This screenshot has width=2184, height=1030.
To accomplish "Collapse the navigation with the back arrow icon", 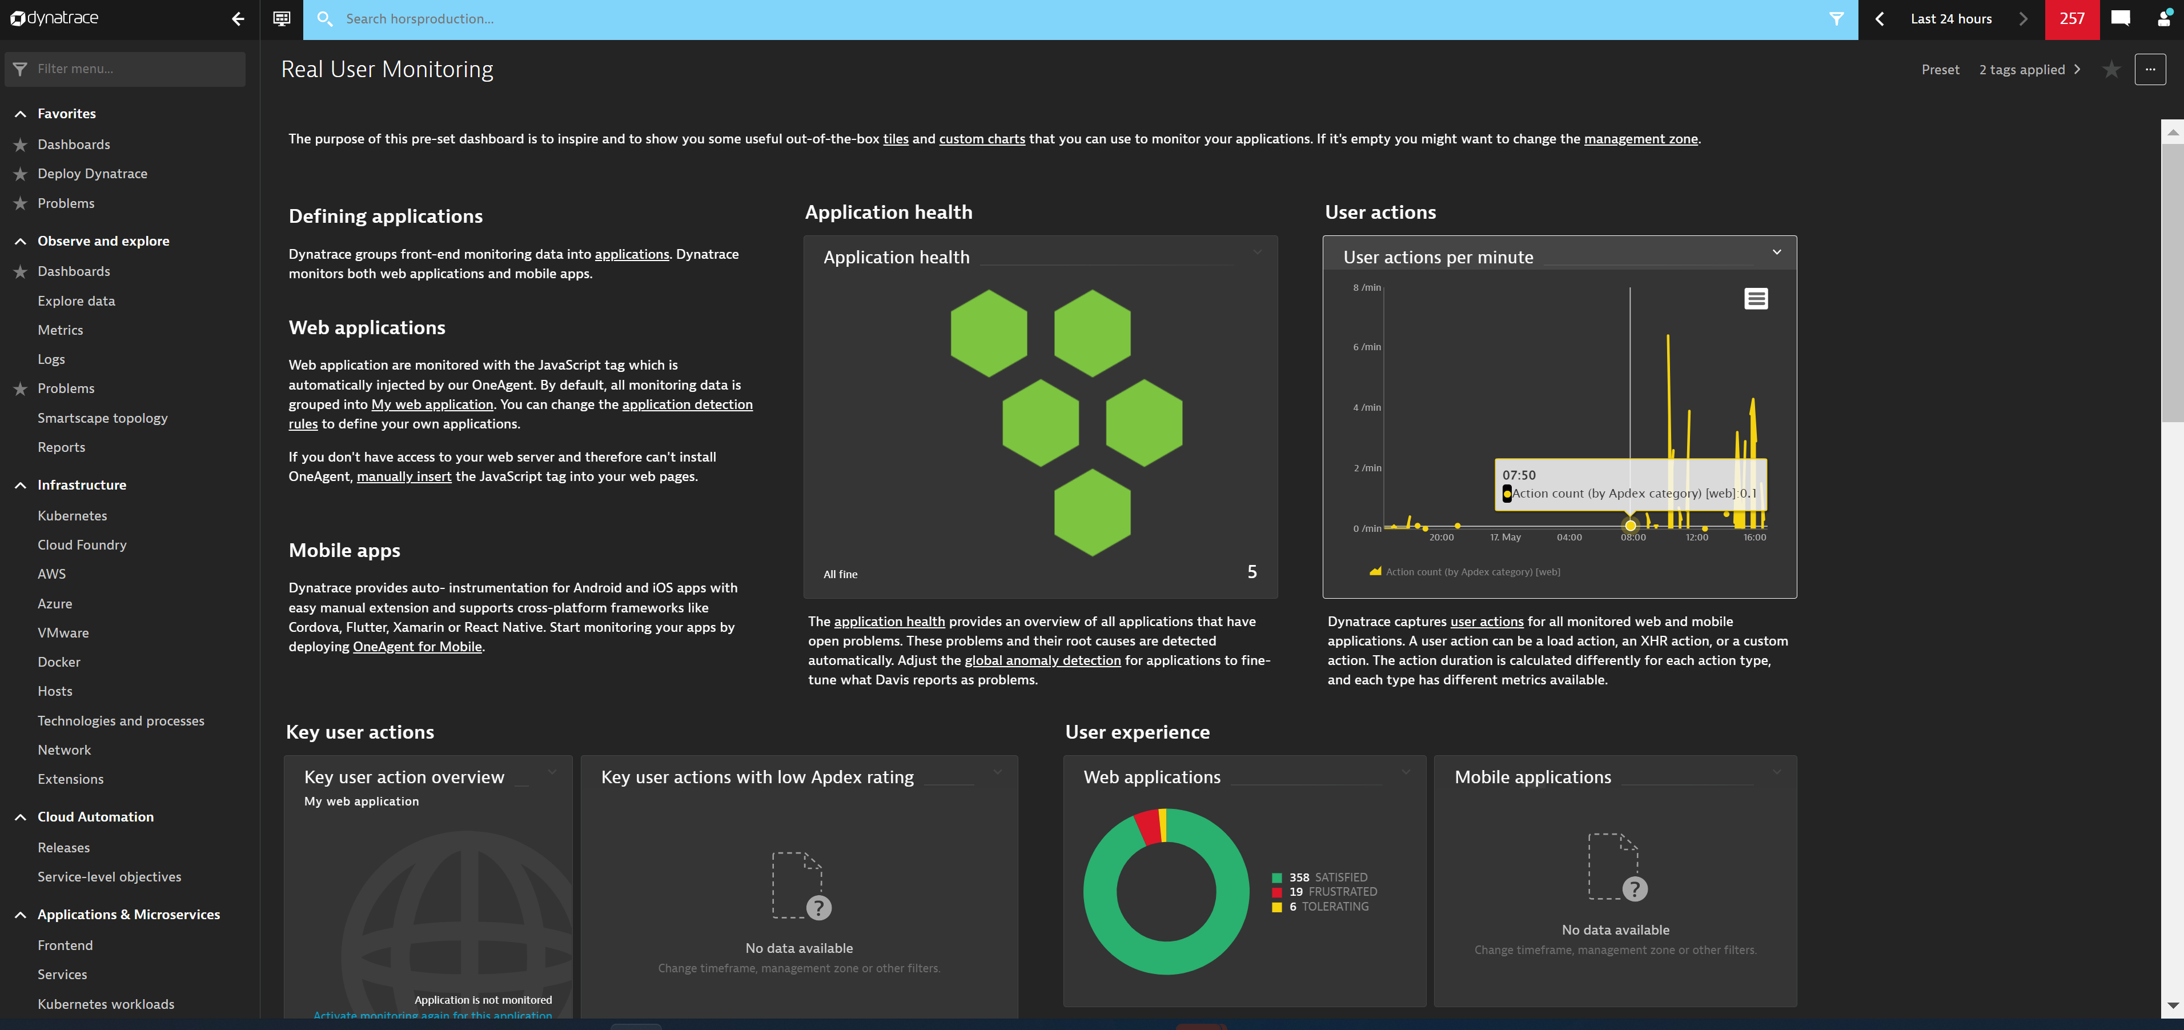I will point(238,19).
